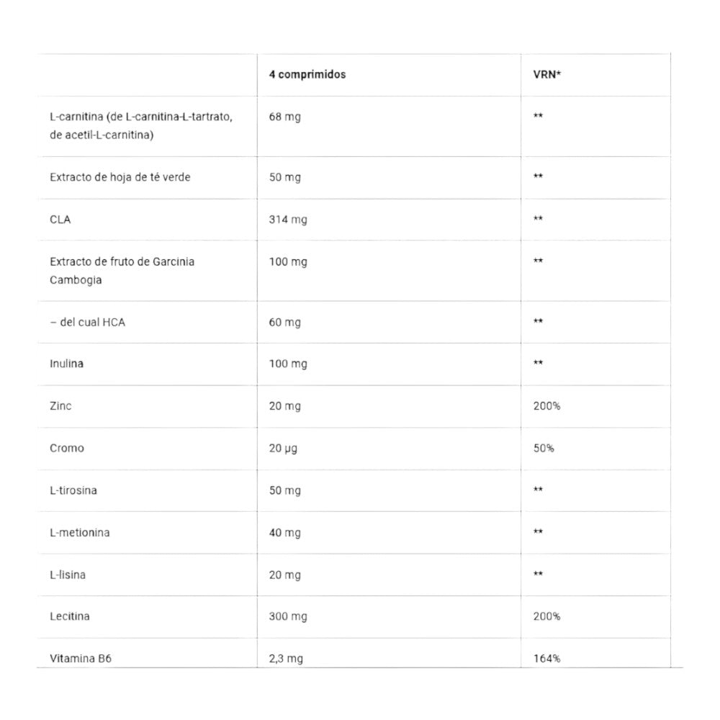Click the L-lisina row label
720x720 pixels.
(x=68, y=575)
